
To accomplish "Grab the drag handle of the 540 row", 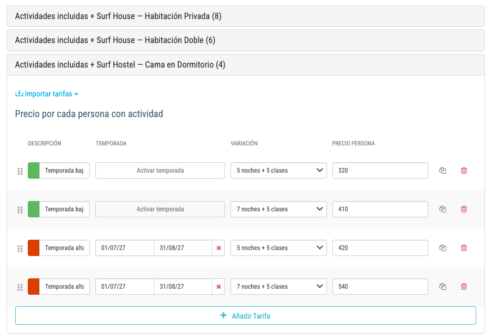I will tap(20, 287).
